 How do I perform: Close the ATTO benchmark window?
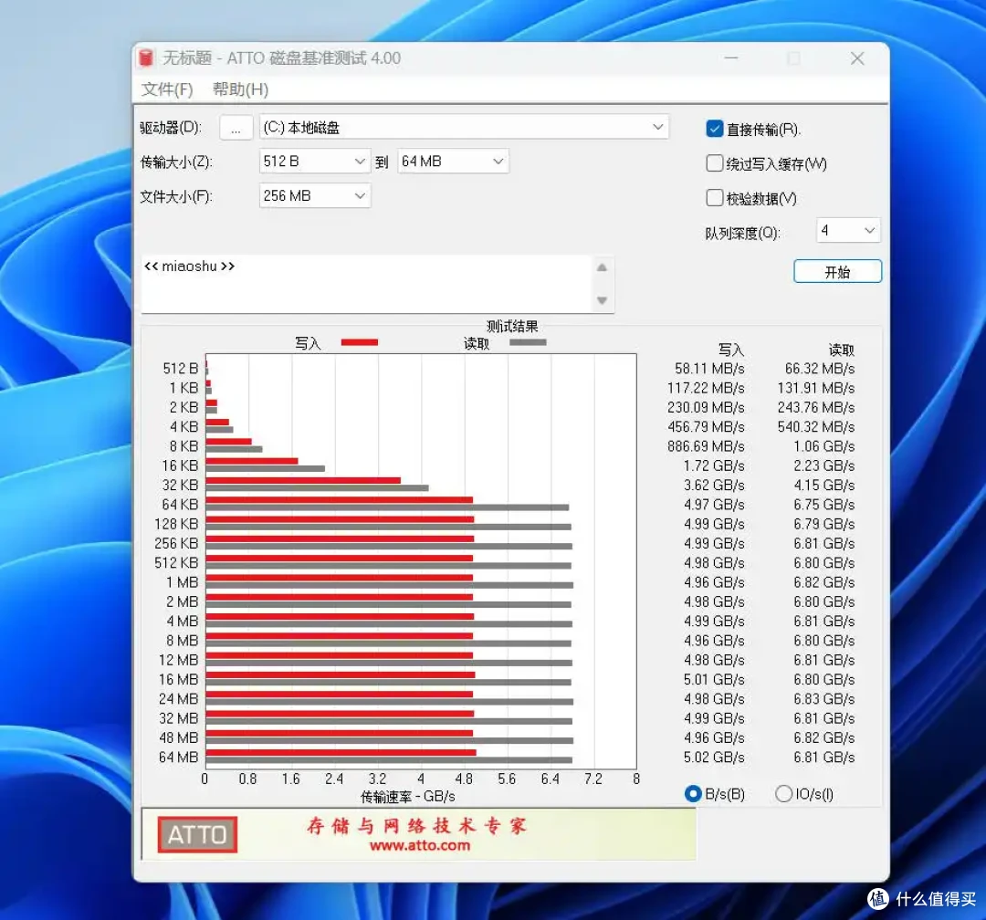coord(857,58)
